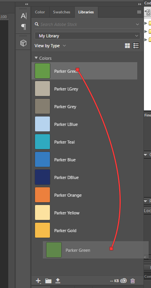Switch to grid icon view
Viewport: 151px width, 288px height.
pos(127,46)
